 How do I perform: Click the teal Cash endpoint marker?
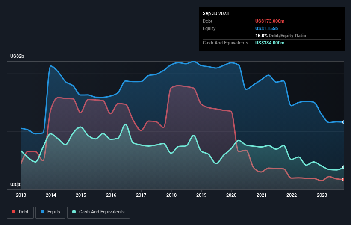tap(344, 167)
